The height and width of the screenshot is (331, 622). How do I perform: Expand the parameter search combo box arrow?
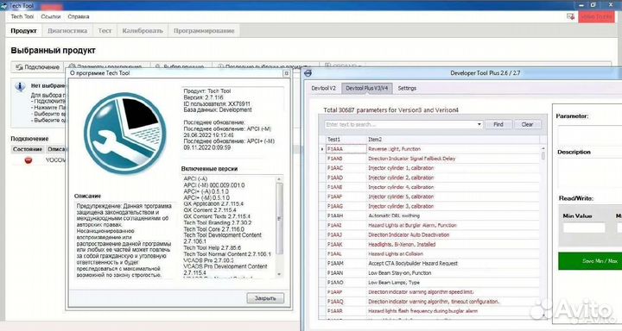pyautogui.click(x=479, y=124)
